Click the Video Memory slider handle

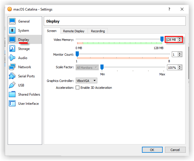(x=162, y=39)
